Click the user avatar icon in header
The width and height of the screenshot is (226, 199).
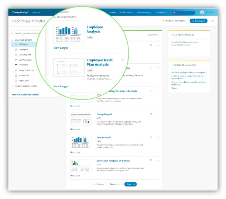[x=202, y=12]
